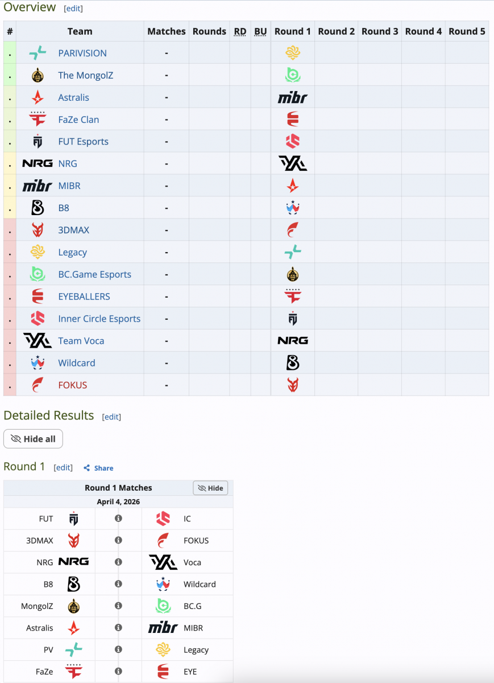This screenshot has width=494, height=683.
Task: Click the FUT info icon in Round 1 matches
Action: 118,519
